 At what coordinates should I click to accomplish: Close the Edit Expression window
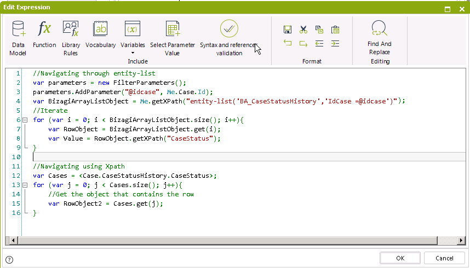point(462,9)
